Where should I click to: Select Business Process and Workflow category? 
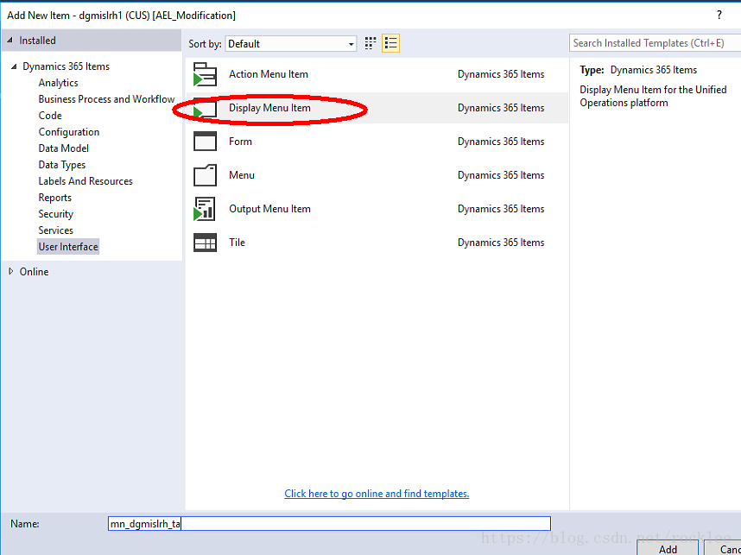tap(106, 99)
